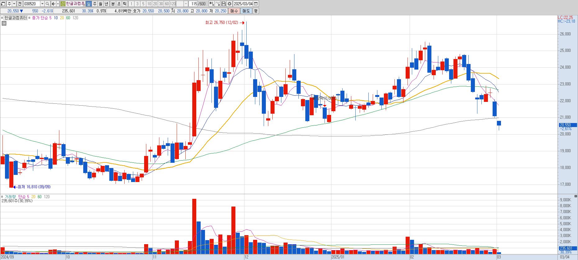Open the interval dropdown arrow after 120
The height and width of the screenshot is (260, 578).
click(186, 4)
